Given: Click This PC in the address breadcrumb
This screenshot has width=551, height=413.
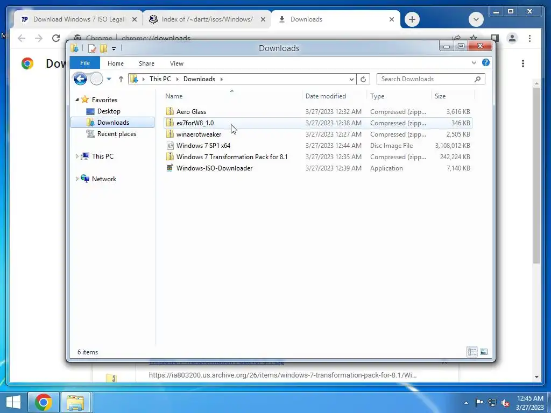Looking at the screenshot, I should (x=160, y=79).
